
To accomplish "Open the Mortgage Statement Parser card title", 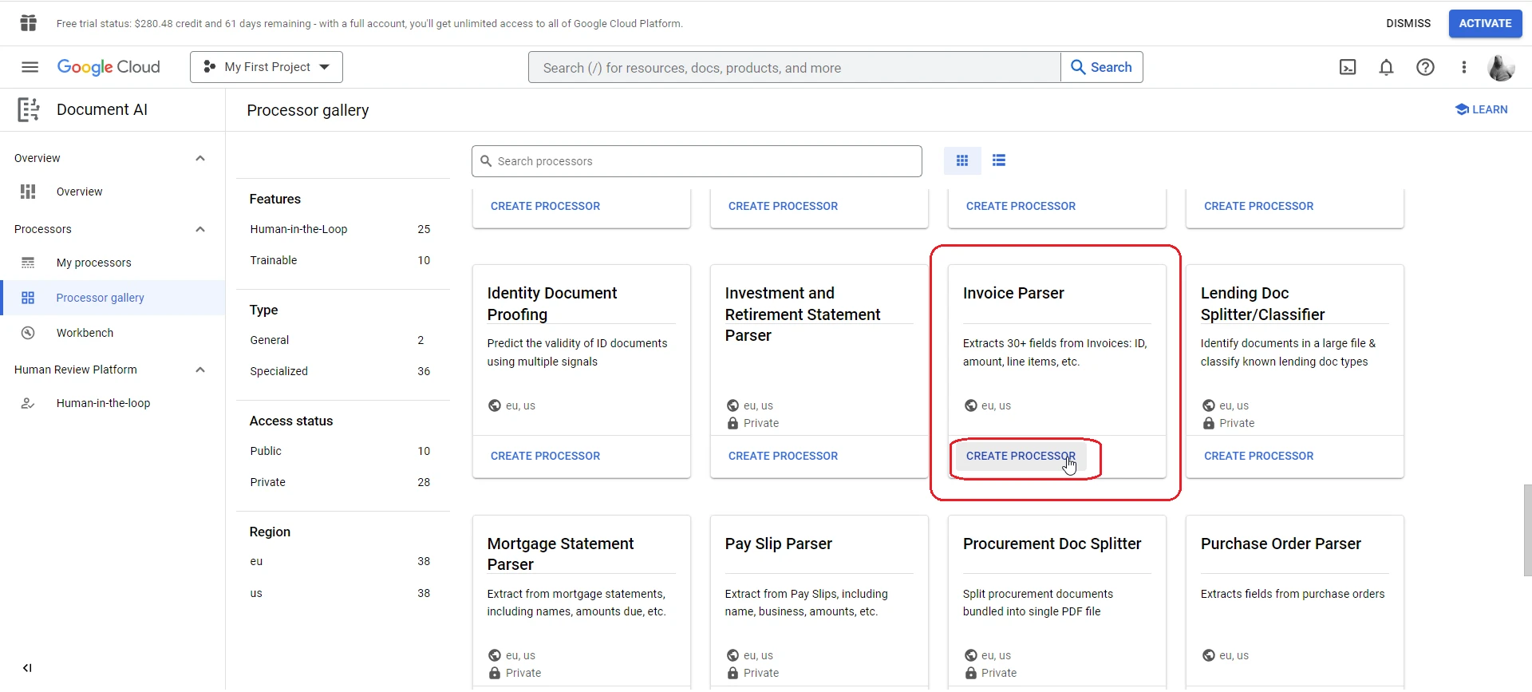I will [560, 554].
